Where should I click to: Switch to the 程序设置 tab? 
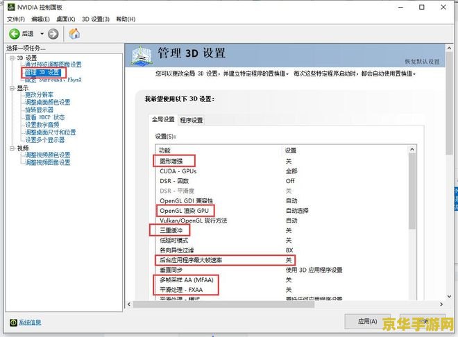click(x=192, y=120)
